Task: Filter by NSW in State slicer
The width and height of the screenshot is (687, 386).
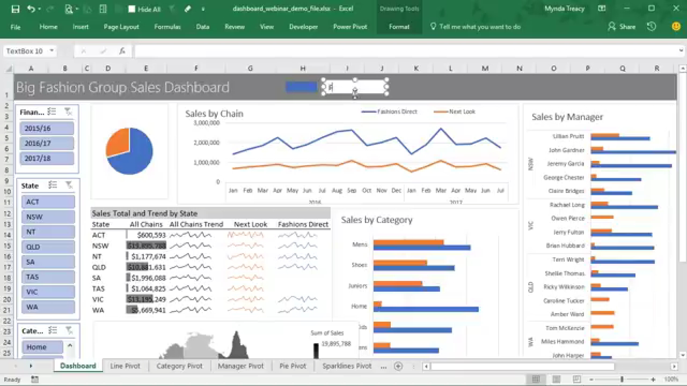Action: (x=48, y=217)
